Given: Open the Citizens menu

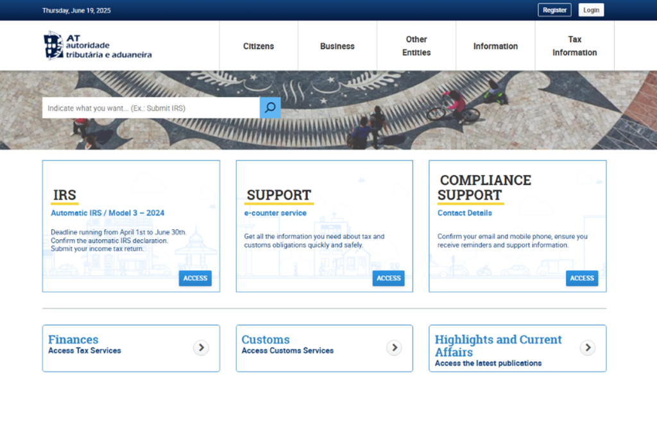Looking at the screenshot, I should (259, 46).
